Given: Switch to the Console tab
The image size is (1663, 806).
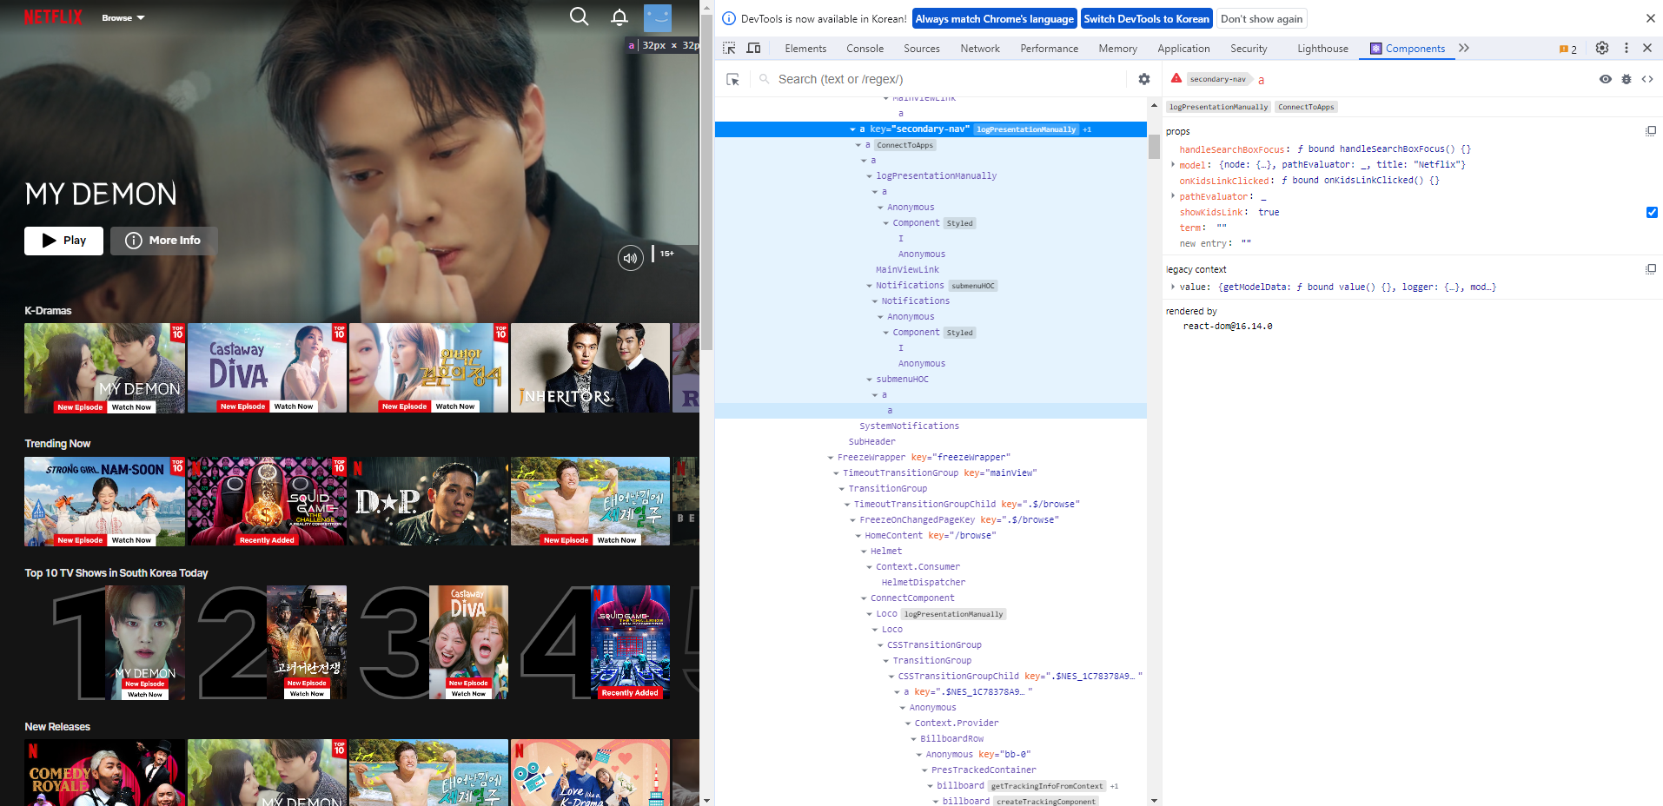Looking at the screenshot, I should pyautogui.click(x=865, y=49).
